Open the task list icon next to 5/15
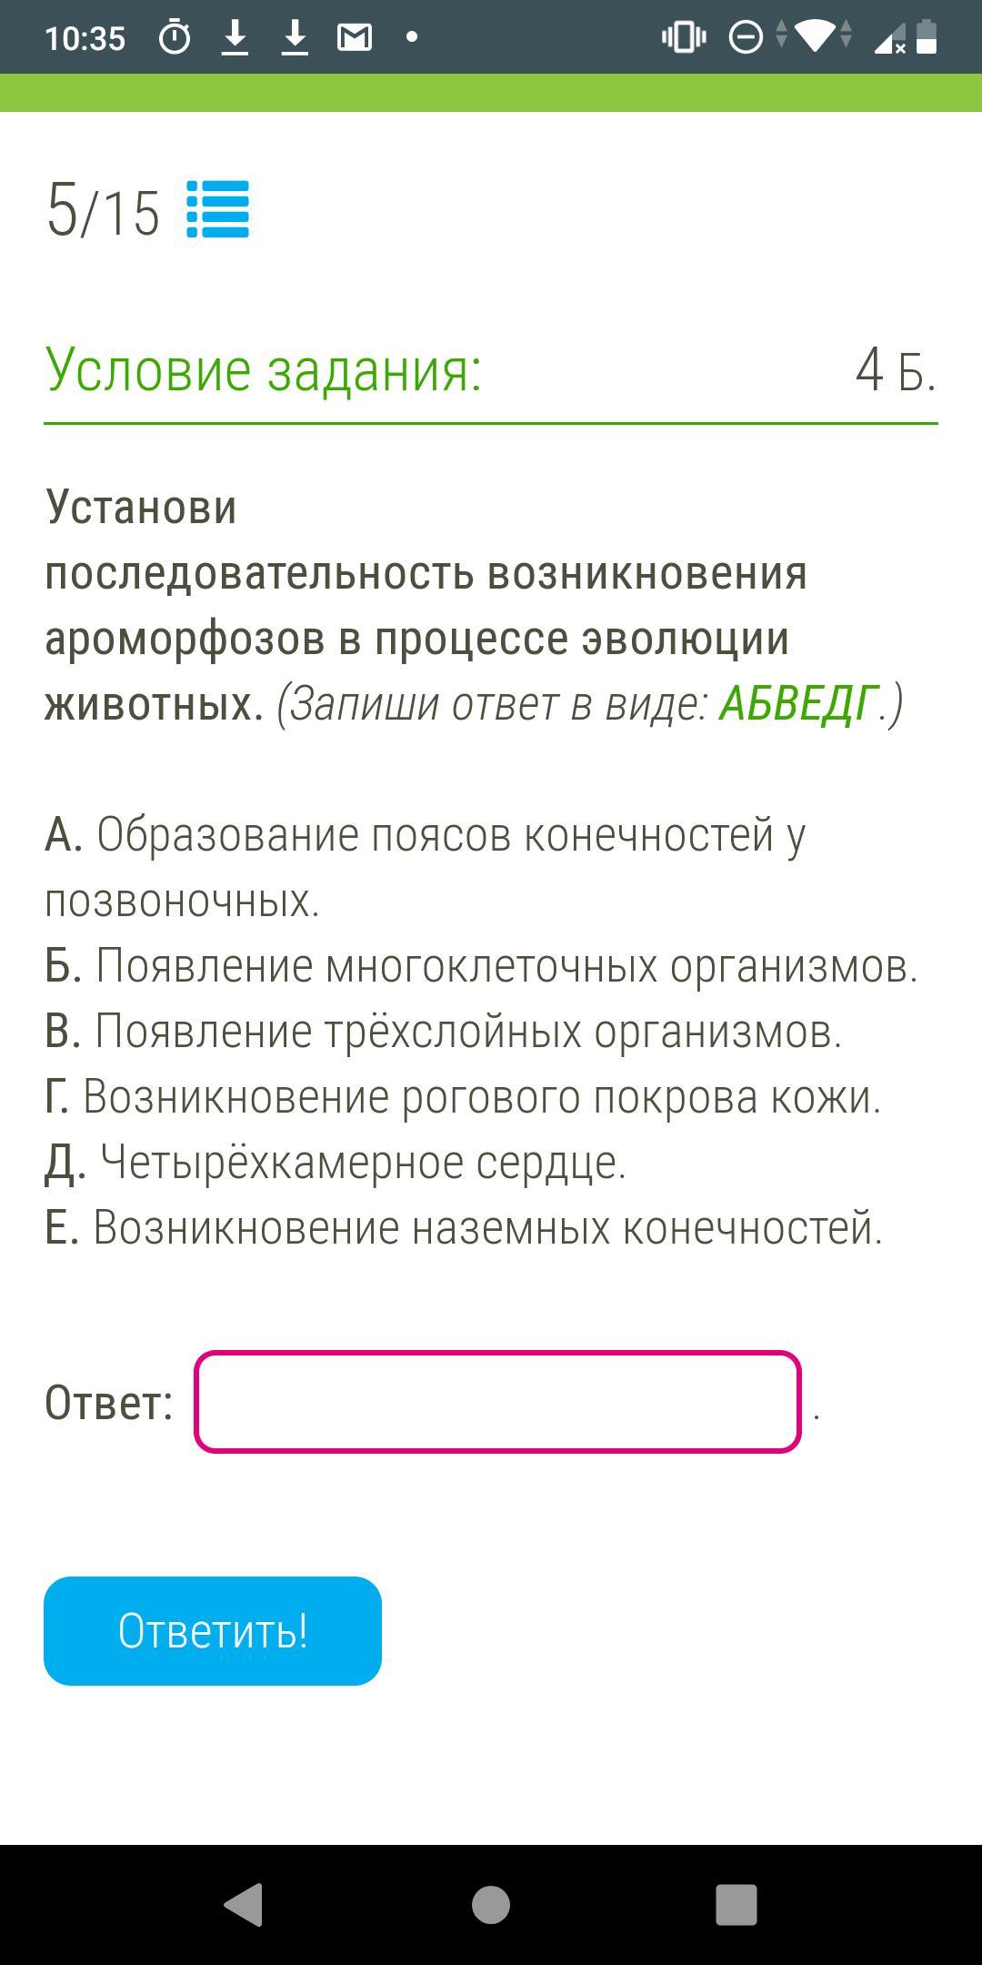 [x=217, y=209]
